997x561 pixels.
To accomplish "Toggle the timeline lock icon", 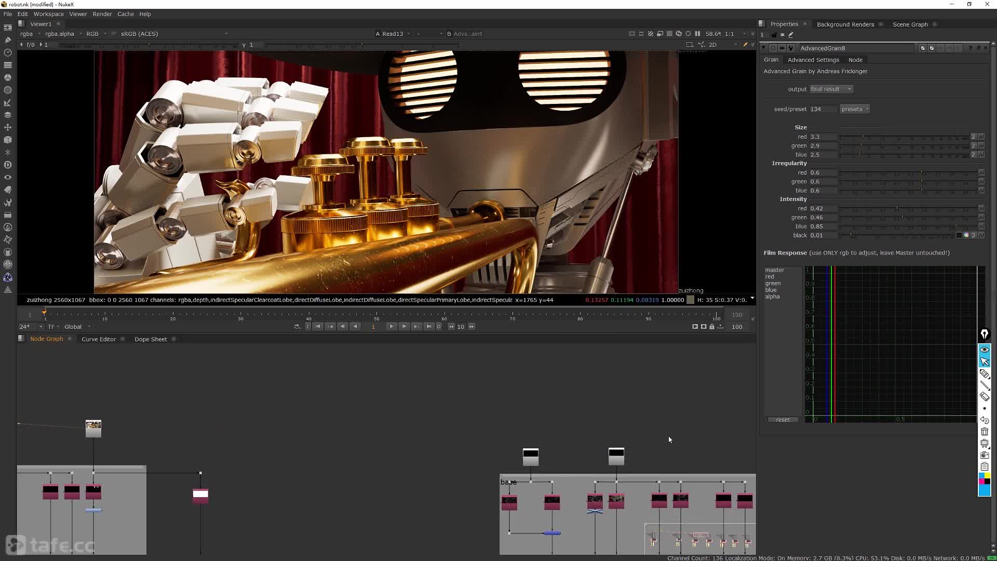I will coord(712,327).
